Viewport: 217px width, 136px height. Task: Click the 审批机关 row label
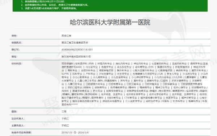17,43
